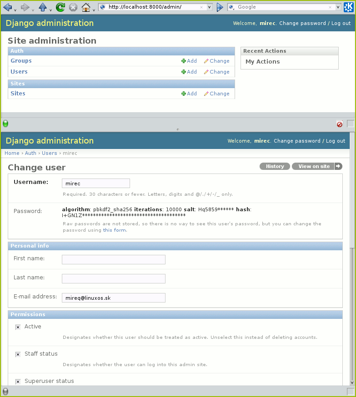Click the scrollbar down arrow in lower pane
The width and height of the screenshot is (356, 397).
pyautogui.click(x=352, y=383)
